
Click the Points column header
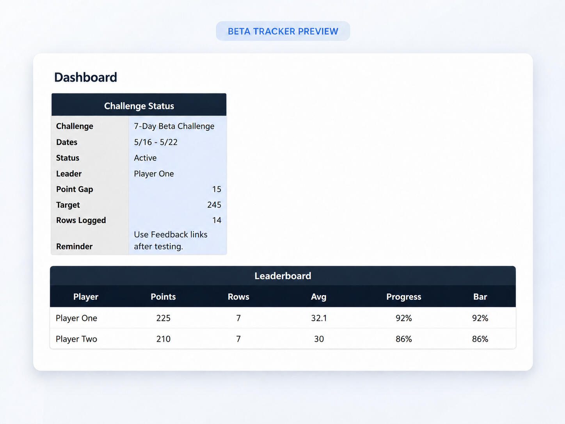coord(163,297)
